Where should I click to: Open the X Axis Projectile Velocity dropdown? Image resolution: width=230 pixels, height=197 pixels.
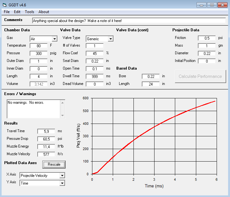[x=62, y=176]
